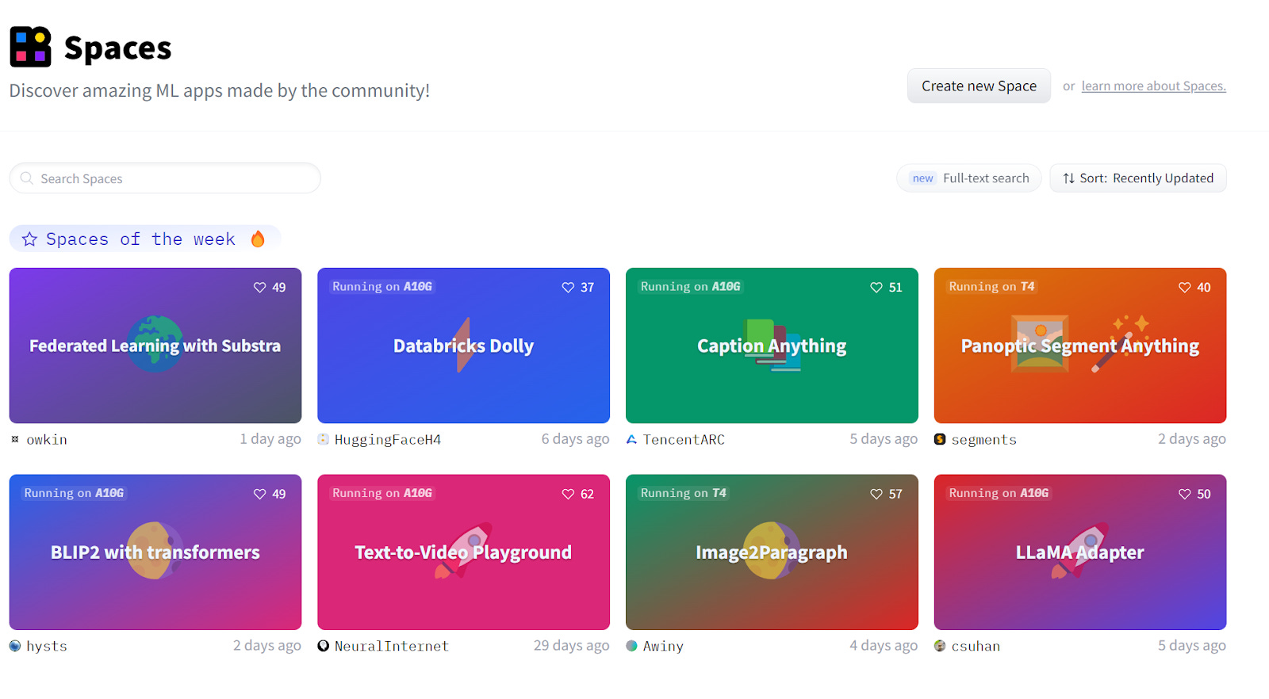
Task: Visit the owkin author profile
Action: coord(47,440)
